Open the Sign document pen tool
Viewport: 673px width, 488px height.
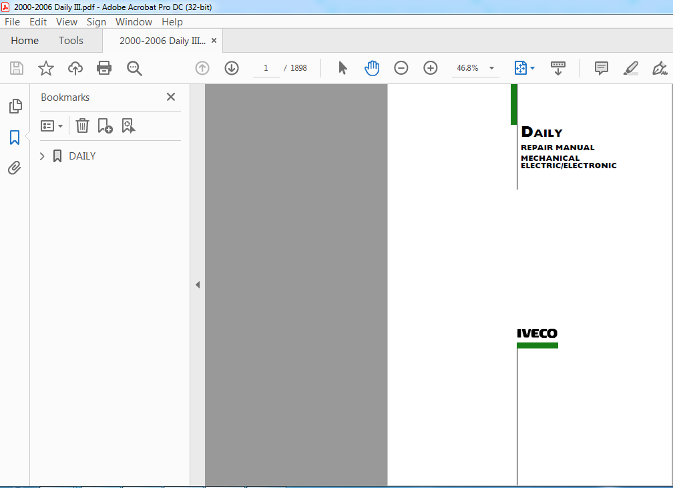tap(659, 68)
